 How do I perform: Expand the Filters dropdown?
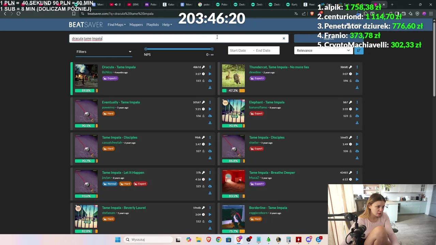click(x=104, y=52)
